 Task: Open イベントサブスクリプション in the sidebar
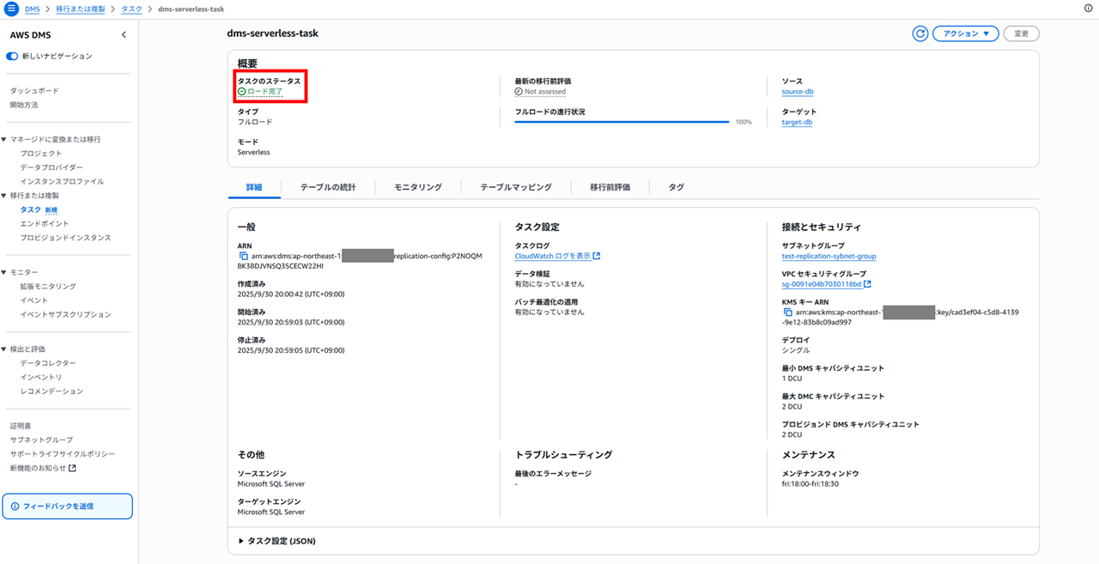65,314
